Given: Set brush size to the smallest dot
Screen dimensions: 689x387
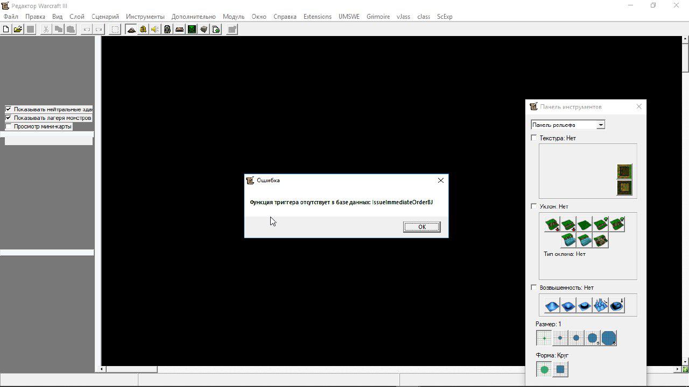Looking at the screenshot, I should 544,338.
